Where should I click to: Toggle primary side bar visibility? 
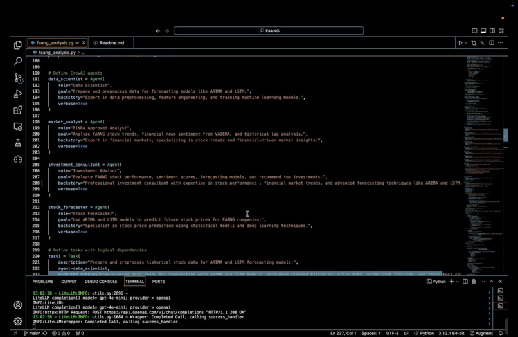pyautogui.click(x=474, y=30)
